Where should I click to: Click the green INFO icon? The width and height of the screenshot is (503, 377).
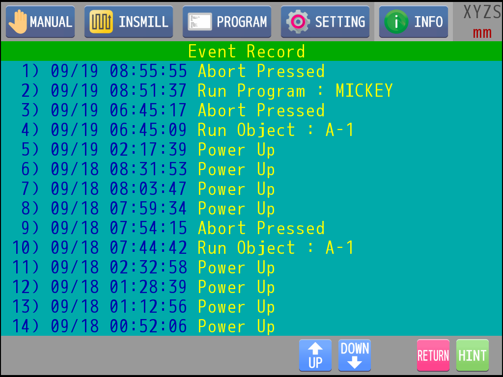pyautogui.click(x=396, y=22)
